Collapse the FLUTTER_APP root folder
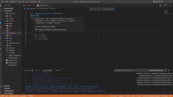This screenshot has height=97, width=173. pyautogui.click(x=12, y=11)
